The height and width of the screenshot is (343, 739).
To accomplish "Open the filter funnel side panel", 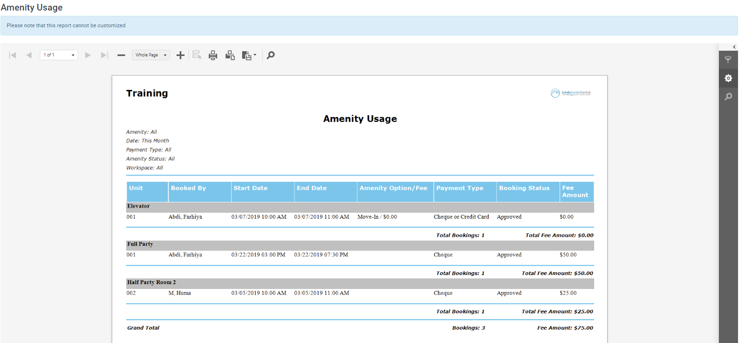I will pos(728,60).
